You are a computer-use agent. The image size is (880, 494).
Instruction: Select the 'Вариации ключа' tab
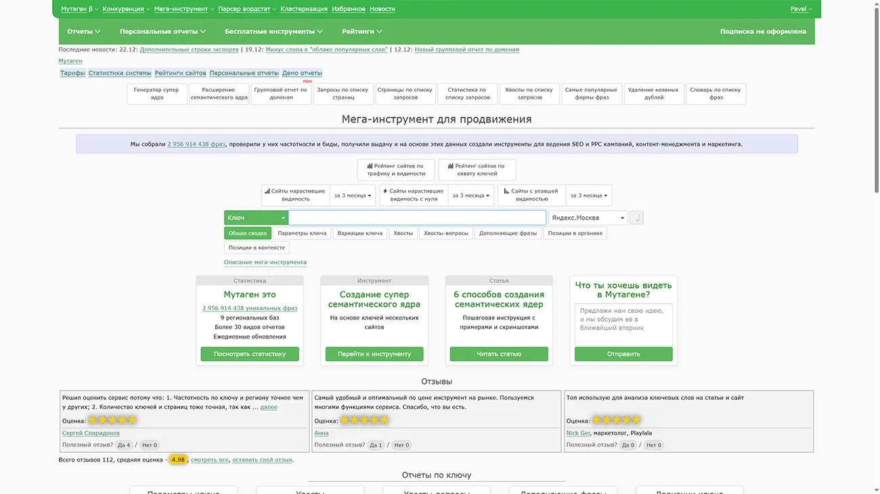click(x=360, y=233)
